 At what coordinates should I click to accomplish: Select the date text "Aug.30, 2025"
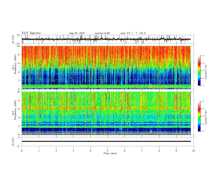(x=77, y=33)
